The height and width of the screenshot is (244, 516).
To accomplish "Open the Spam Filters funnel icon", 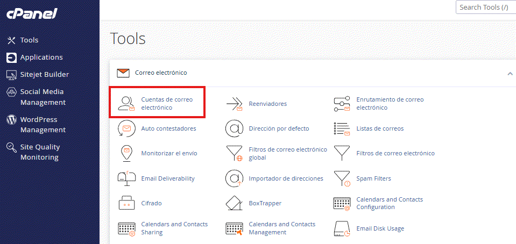I will [x=342, y=178].
